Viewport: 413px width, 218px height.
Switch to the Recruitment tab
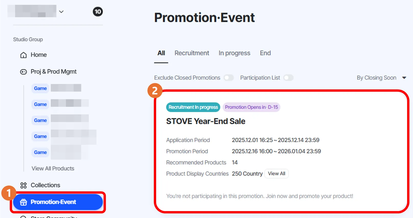click(192, 53)
